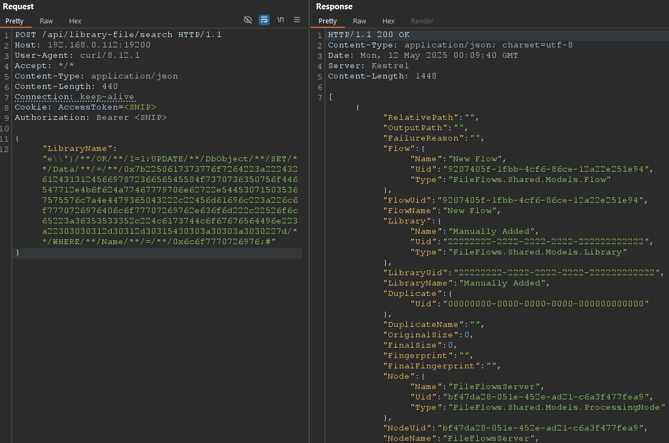This screenshot has height=443, width=669.
Task: Click response Content-Type charset=utf-8 header
Action: coord(450,45)
